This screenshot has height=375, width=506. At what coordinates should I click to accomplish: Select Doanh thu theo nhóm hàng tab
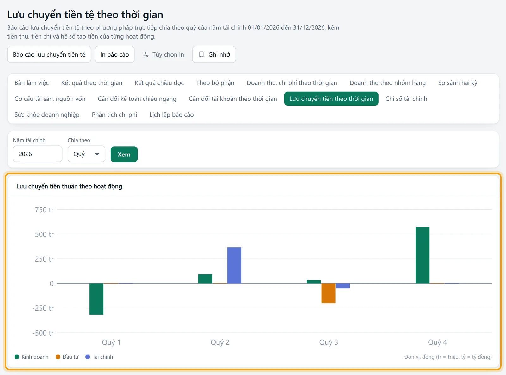tap(388, 83)
